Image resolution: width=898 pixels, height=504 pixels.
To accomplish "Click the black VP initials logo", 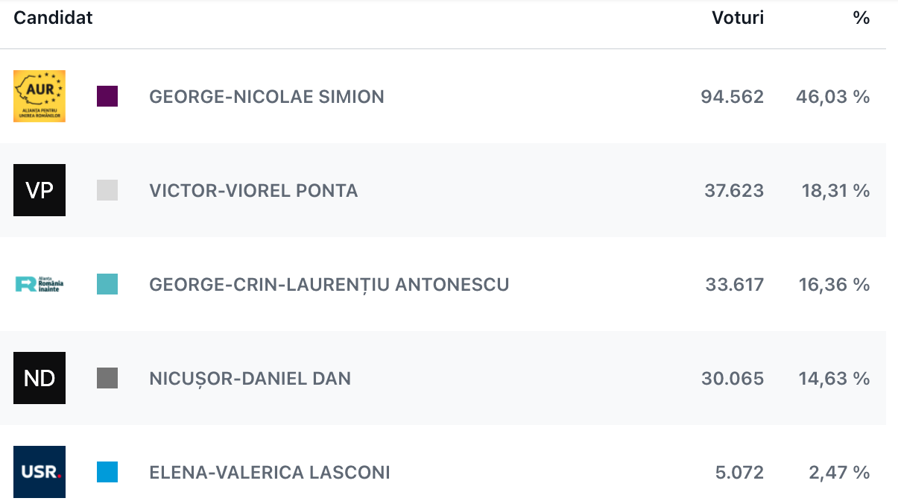I will (x=39, y=190).
